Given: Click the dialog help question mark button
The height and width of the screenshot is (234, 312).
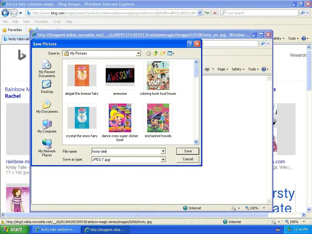Looking at the screenshot, I should point(190,44).
